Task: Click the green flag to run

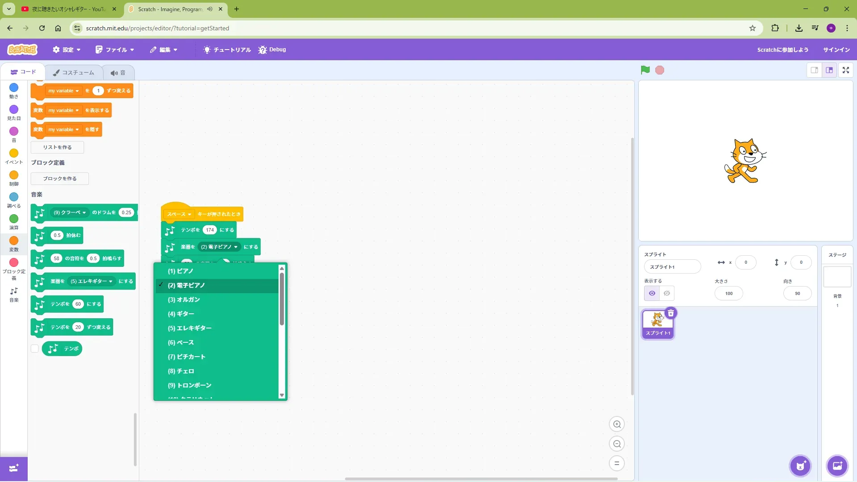Action: pos(645,70)
